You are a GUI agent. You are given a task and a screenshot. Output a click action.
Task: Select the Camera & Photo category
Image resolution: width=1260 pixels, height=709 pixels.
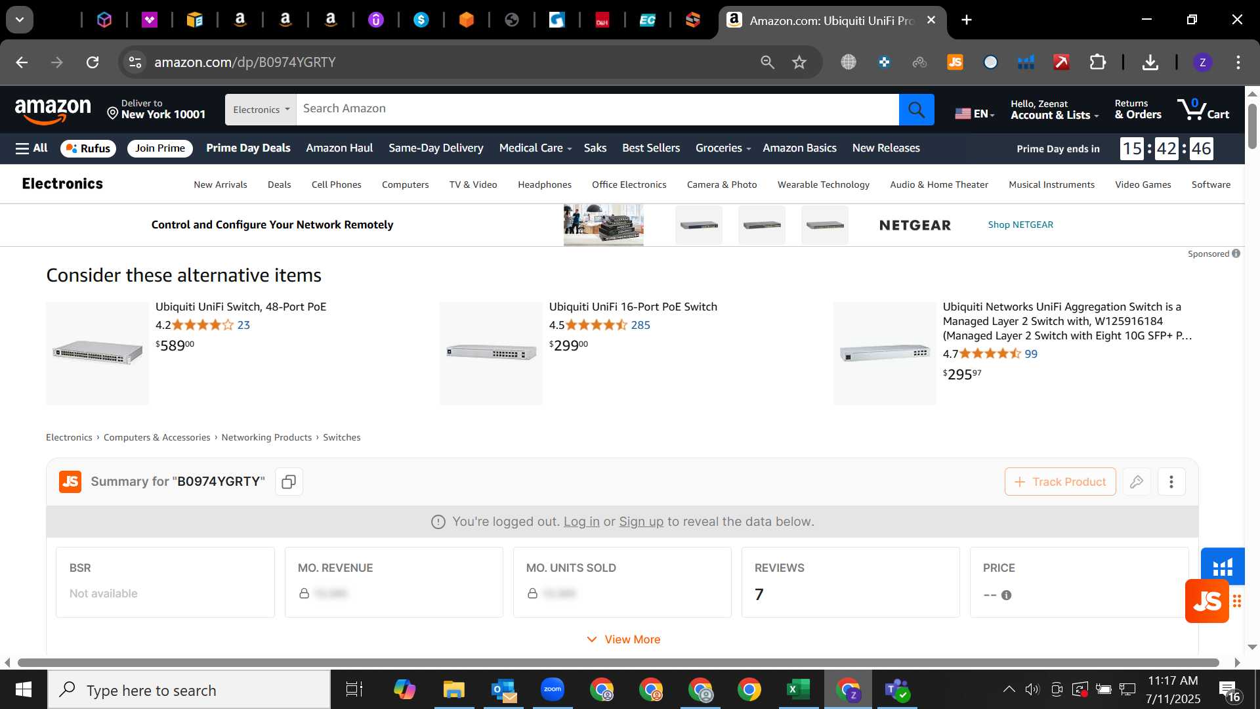(722, 185)
